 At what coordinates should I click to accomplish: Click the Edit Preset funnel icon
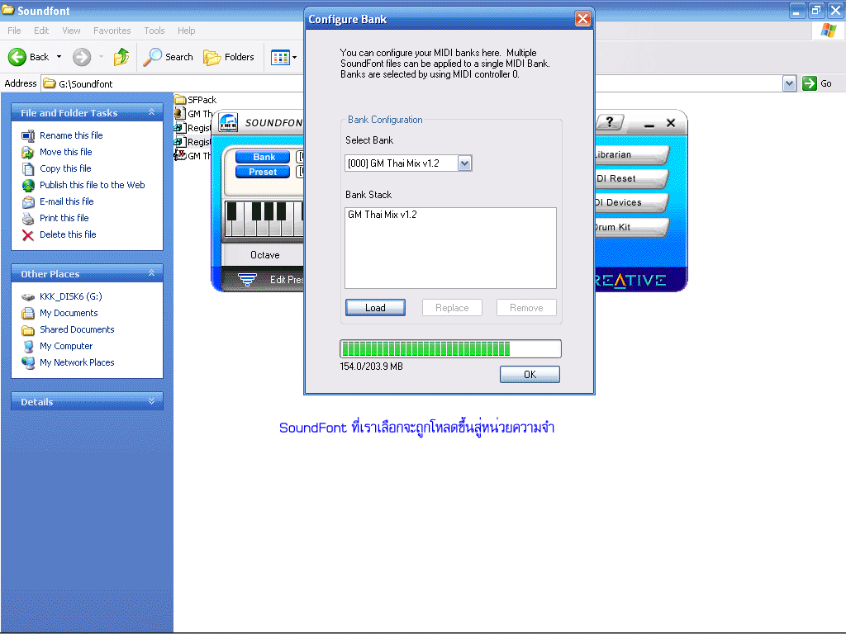[x=247, y=279]
